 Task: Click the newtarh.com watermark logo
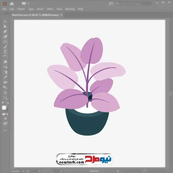tap(84, 159)
